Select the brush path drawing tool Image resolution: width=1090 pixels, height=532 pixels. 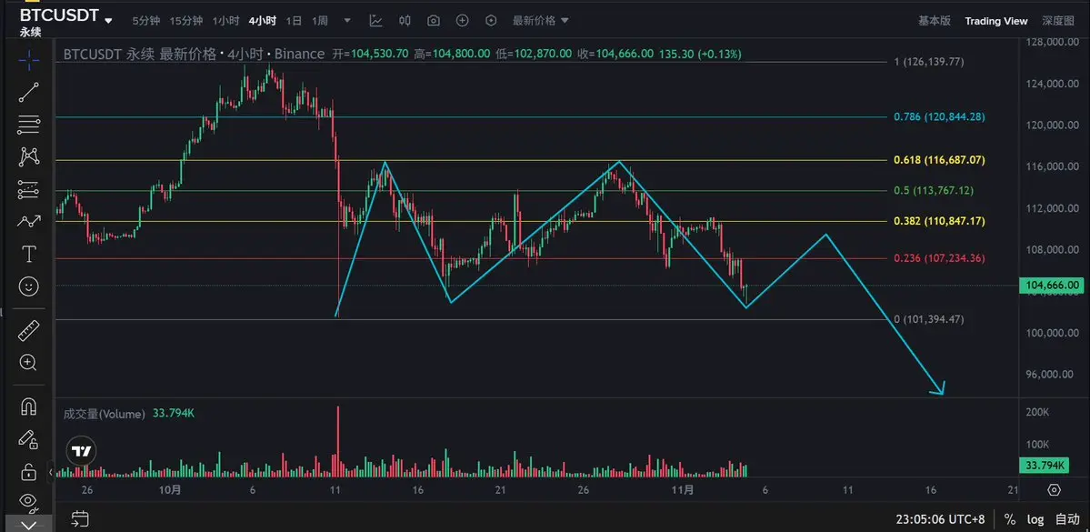(x=28, y=222)
